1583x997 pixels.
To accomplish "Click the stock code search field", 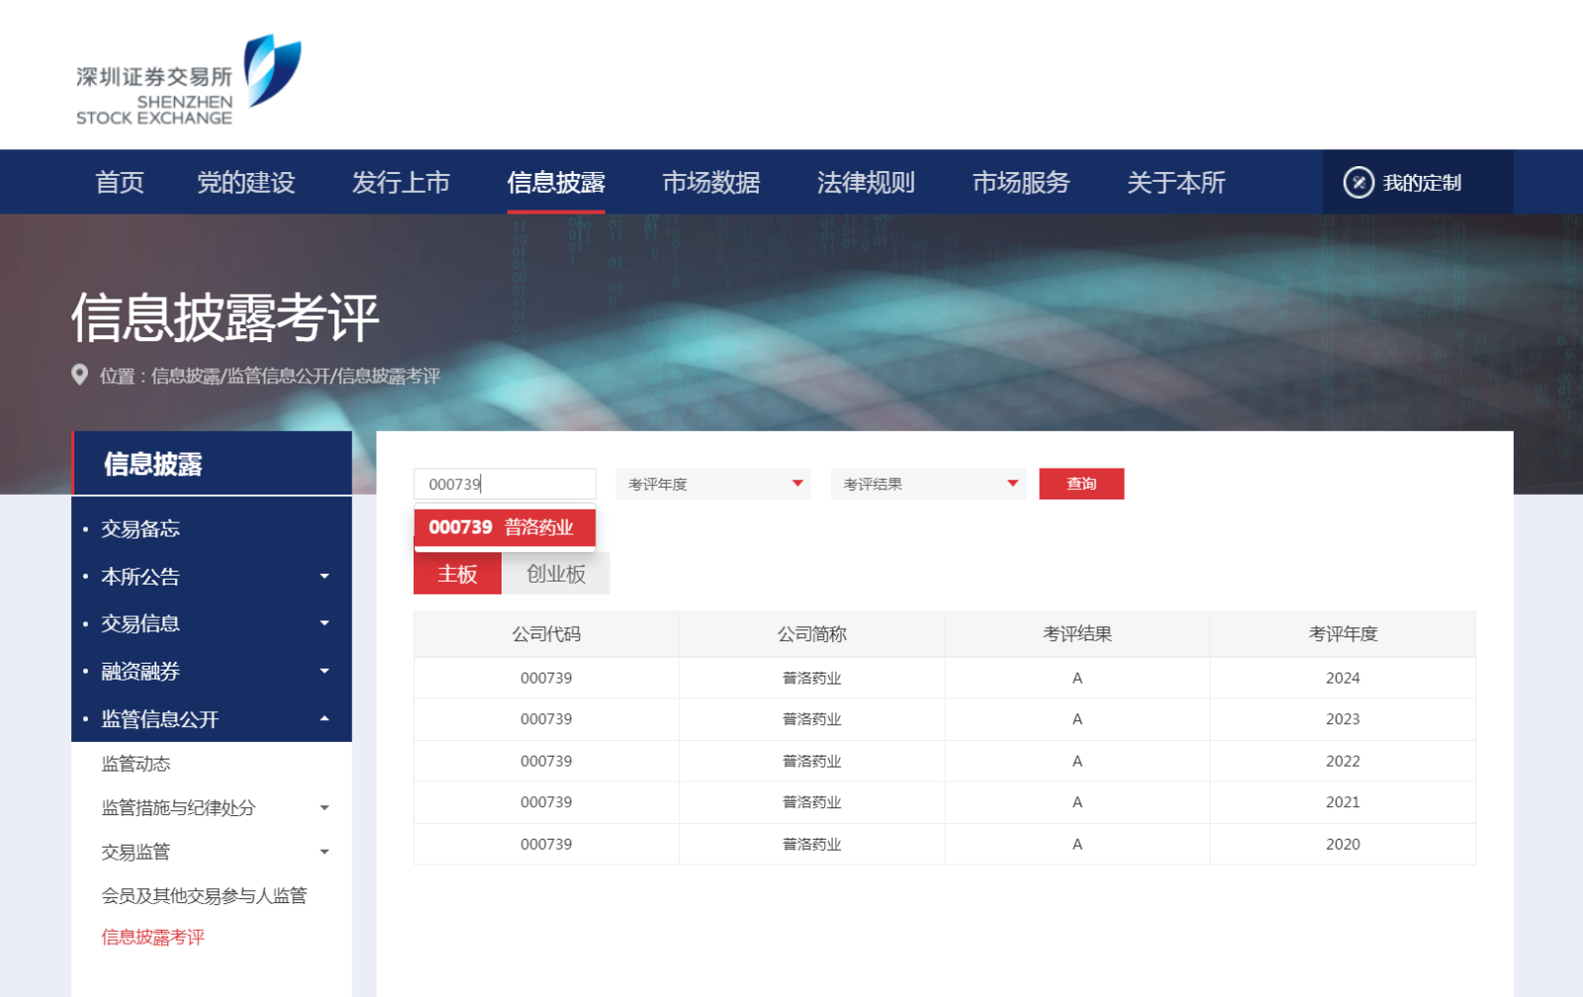I will click(x=505, y=484).
